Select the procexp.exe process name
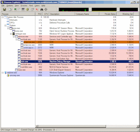140x132 pixels. 15,75
